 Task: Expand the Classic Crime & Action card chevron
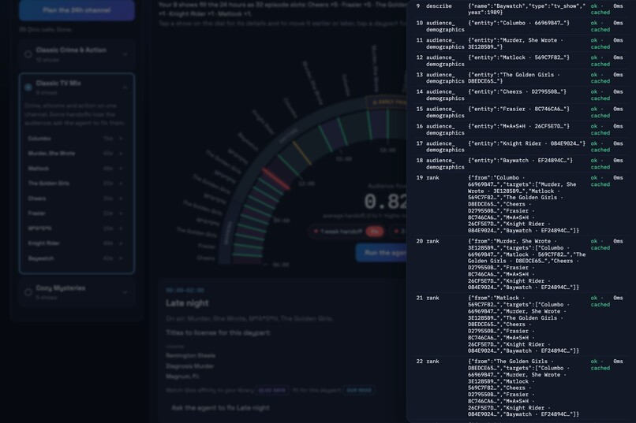[x=125, y=54]
